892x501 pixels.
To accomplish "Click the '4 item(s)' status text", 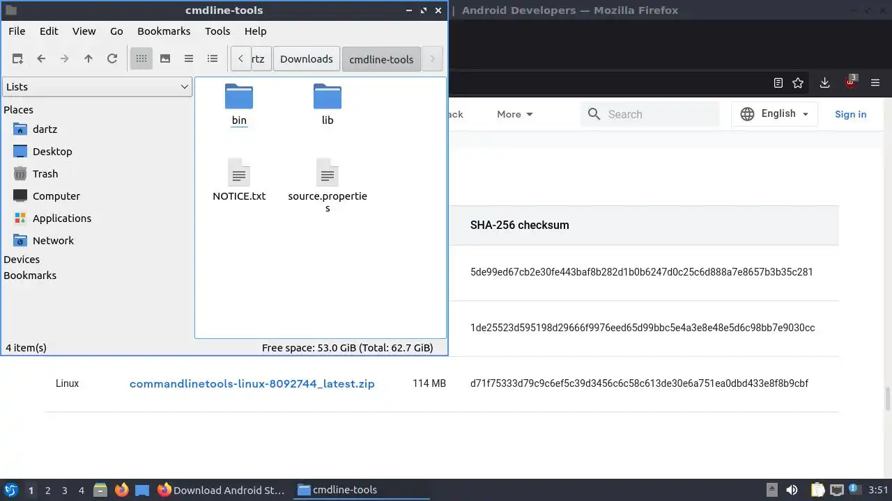I will point(26,347).
